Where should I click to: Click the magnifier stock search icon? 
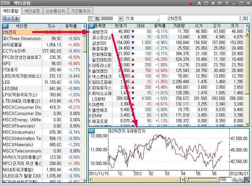(x=97, y=19)
